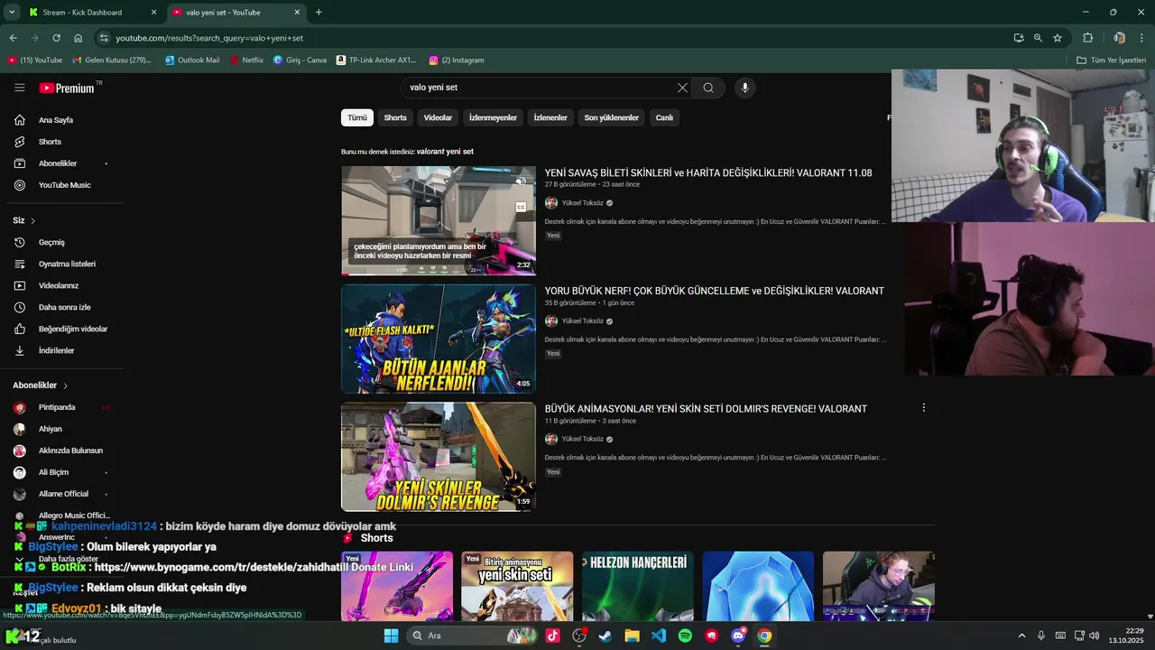Open the Outlook Mail bookmark
This screenshot has width=1155, height=650.
[192, 60]
